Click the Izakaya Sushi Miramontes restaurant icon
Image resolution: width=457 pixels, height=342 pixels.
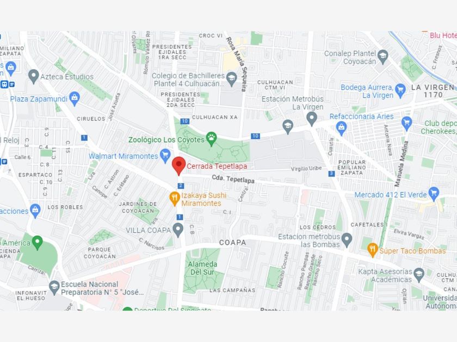(x=174, y=199)
